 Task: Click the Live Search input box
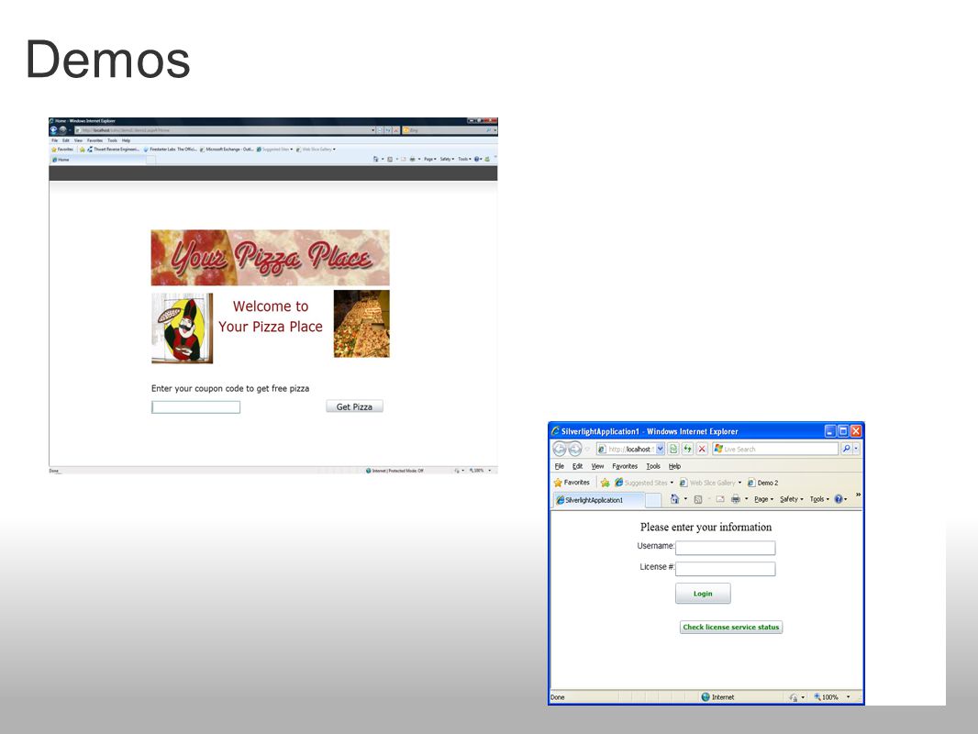tap(776, 449)
